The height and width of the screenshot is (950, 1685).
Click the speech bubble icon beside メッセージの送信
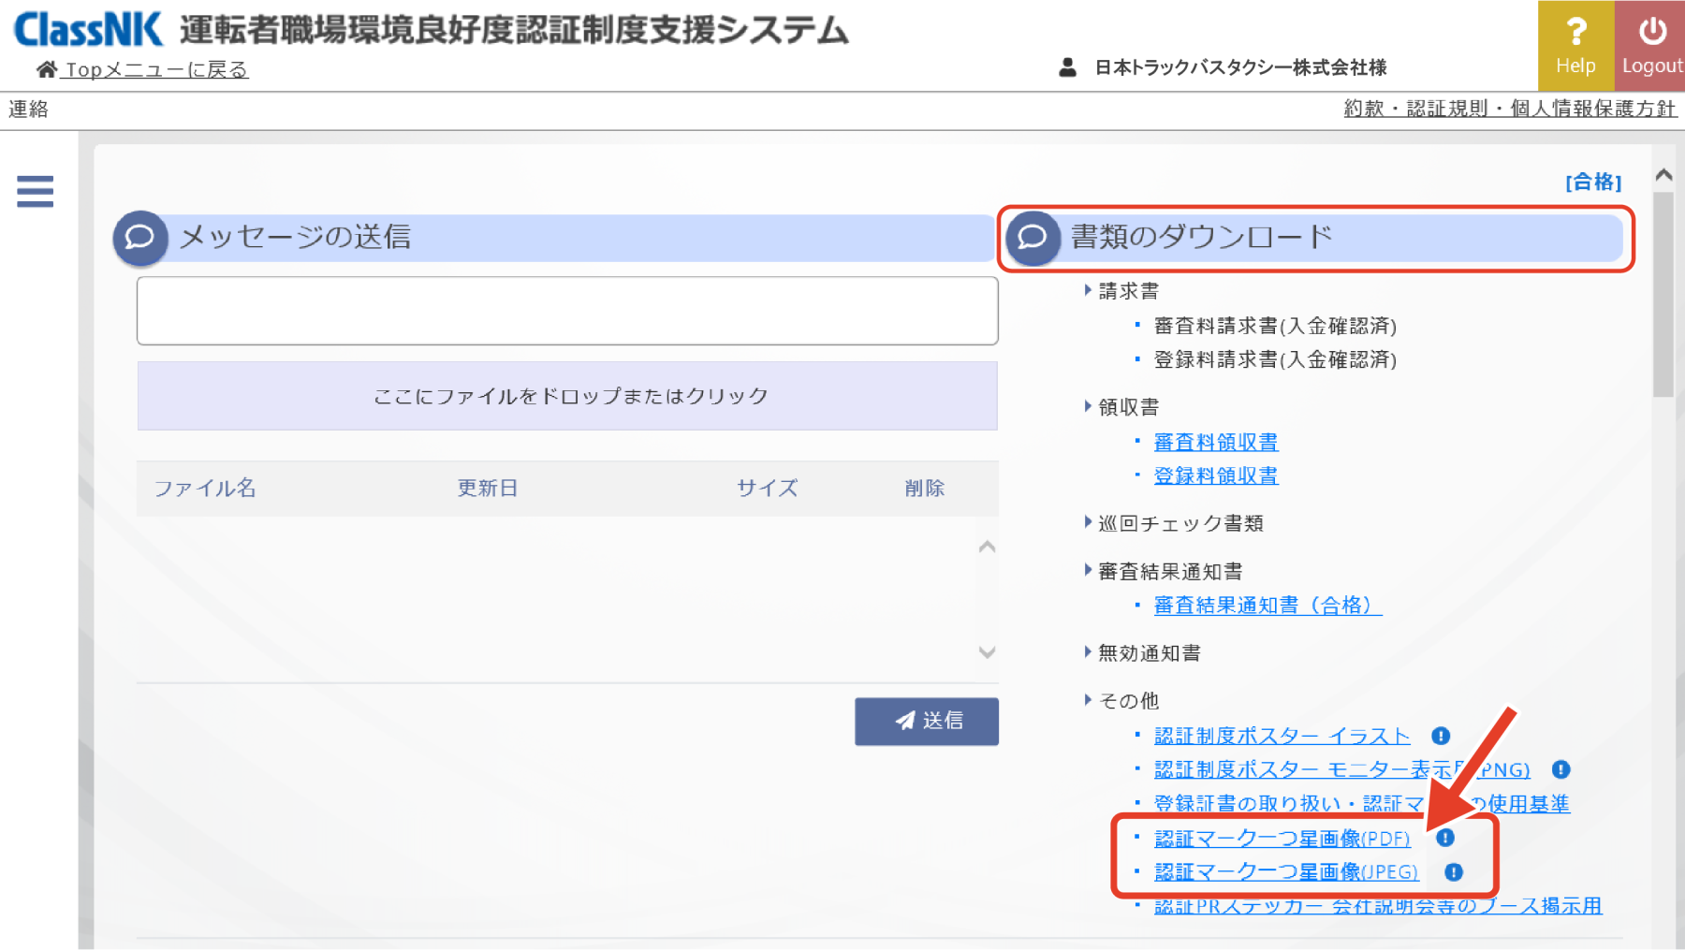140,238
